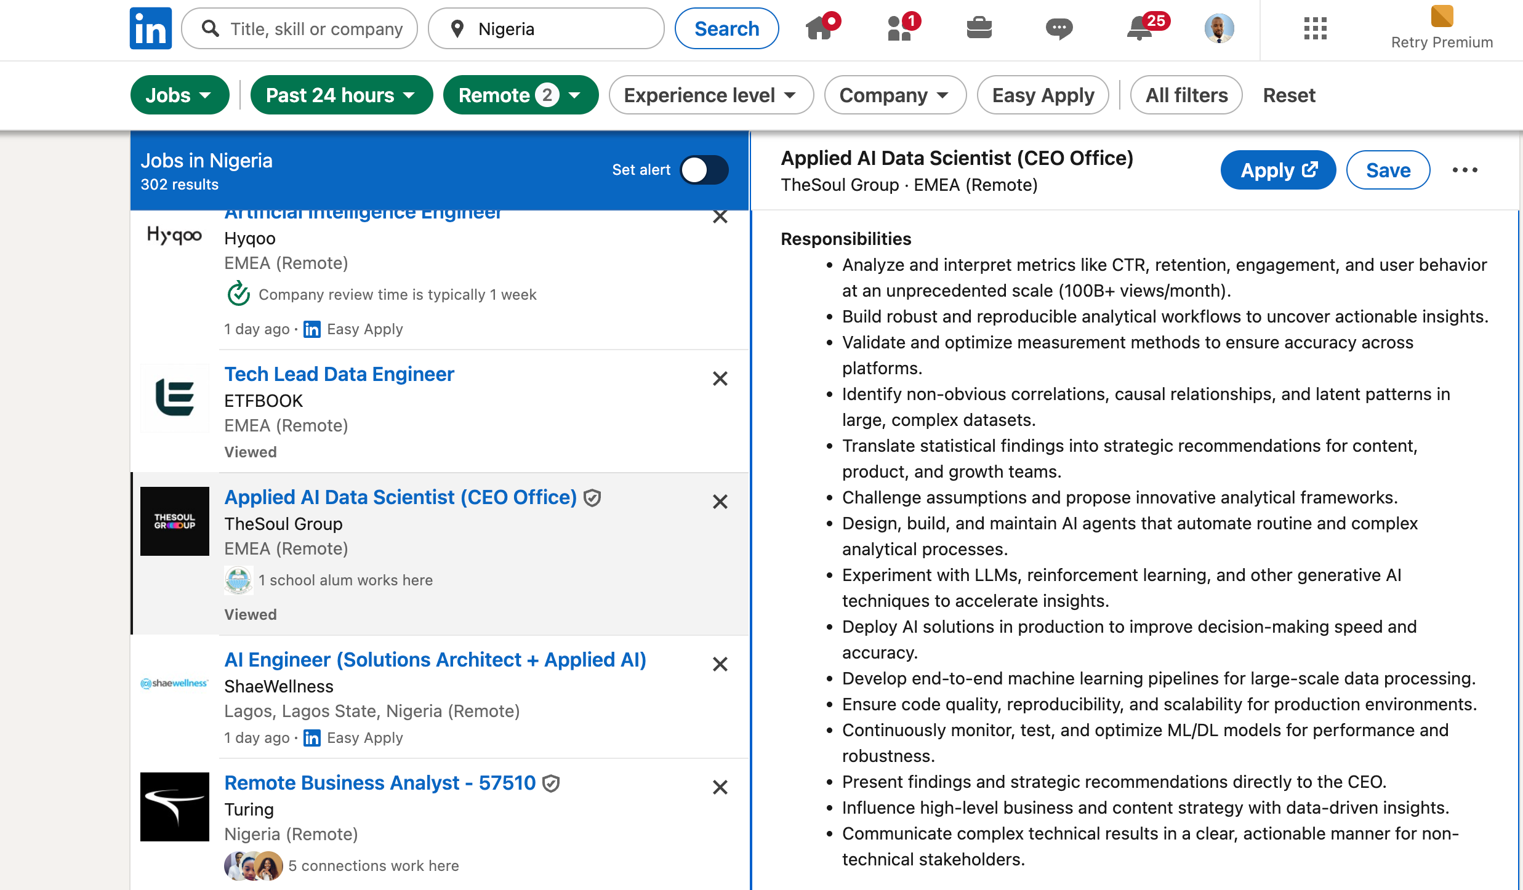The image size is (1523, 890).
Task: Click the Title, skill or company field
Action: pyautogui.click(x=316, y=29)
